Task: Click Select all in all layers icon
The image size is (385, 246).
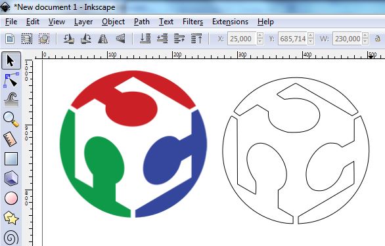Action: pyautogui.click(x=27, y=39)
